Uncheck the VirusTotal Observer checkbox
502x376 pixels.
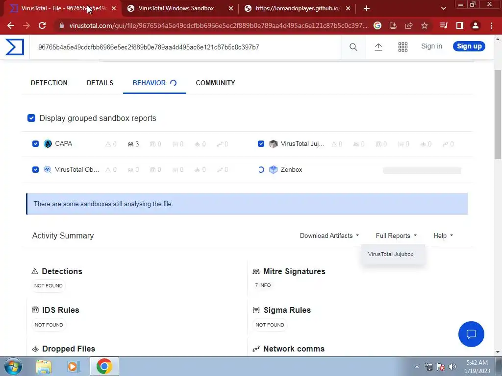(x=35, y=169)
